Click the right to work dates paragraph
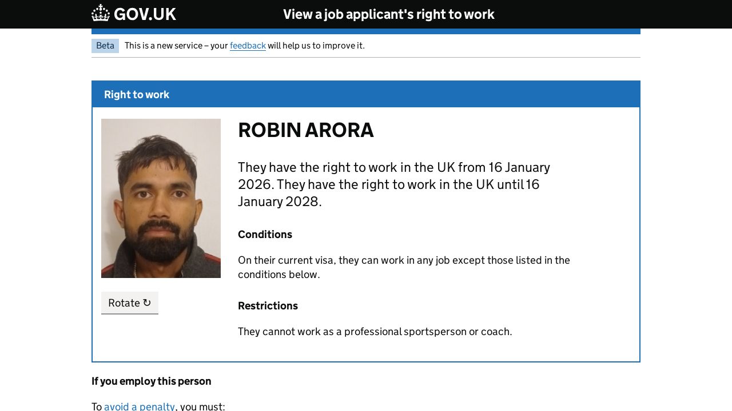This screenshot has height=411, width=732. (x=393, y=184)
